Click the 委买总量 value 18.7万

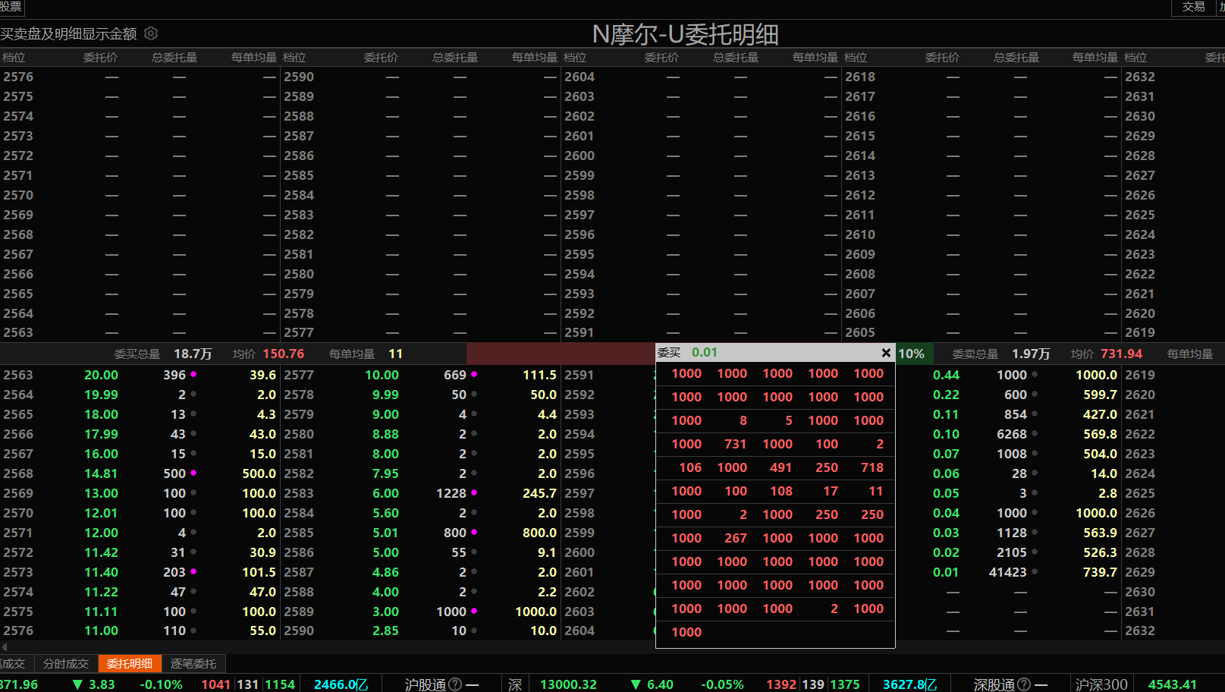coord(193,354)
